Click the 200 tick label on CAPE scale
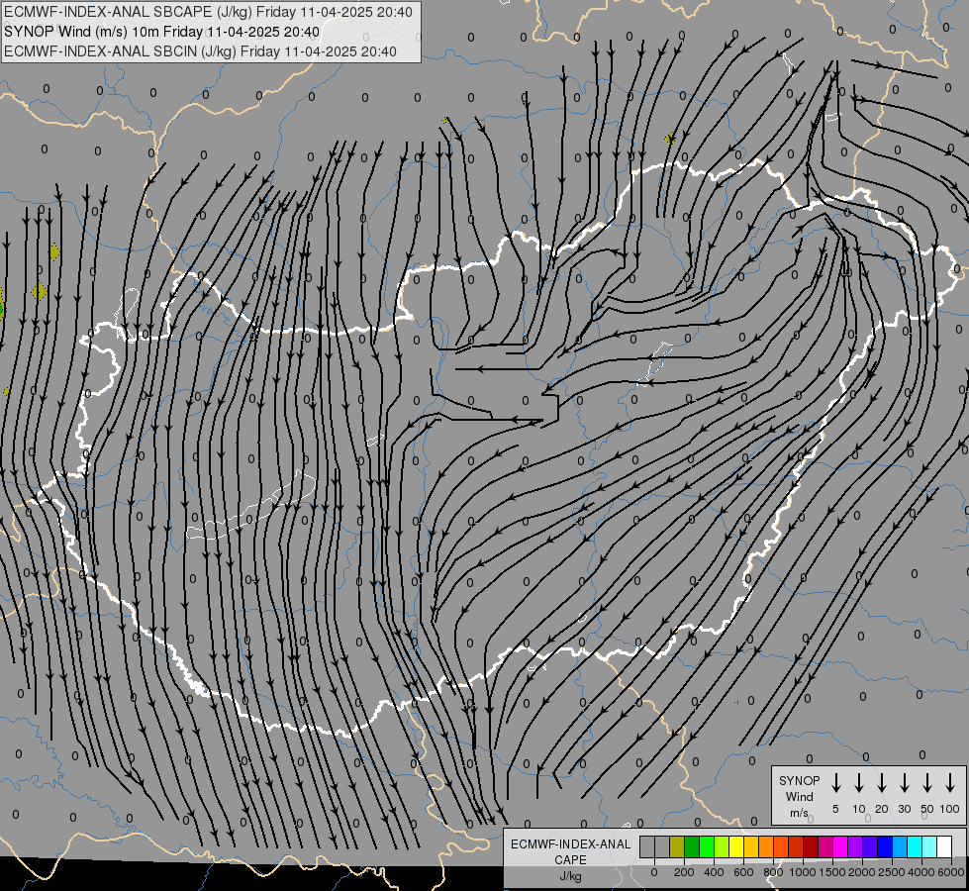The height and width of the screenshot is (891, 969). coord(684,872)
